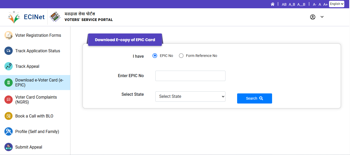Expand the chevron beside the profile icon

pos(322,17)
